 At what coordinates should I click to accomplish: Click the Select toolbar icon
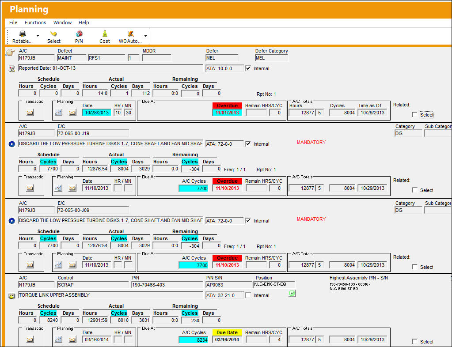click(53, 34)
